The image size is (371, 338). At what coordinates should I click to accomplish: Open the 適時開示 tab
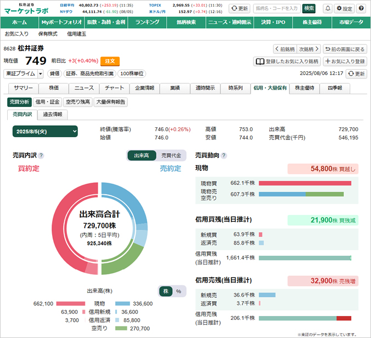click(205, 88)
